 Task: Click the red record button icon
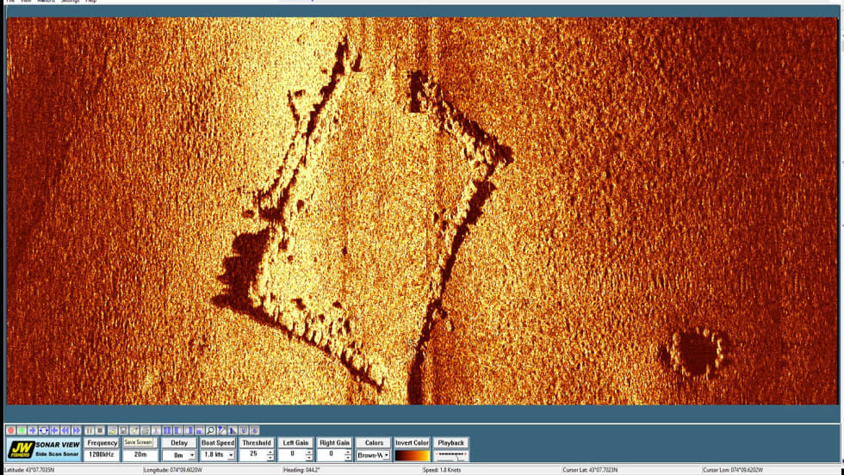coord(10,430)
